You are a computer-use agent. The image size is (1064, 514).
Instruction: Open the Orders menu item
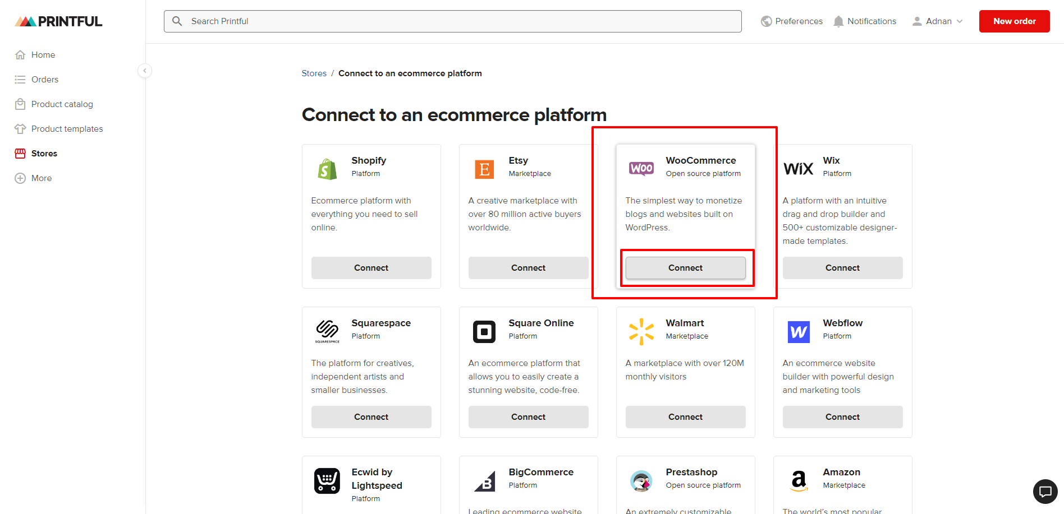click(45, 80)
